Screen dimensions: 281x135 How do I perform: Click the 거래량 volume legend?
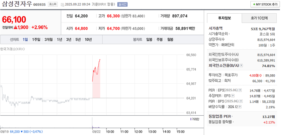coord(195,119)
